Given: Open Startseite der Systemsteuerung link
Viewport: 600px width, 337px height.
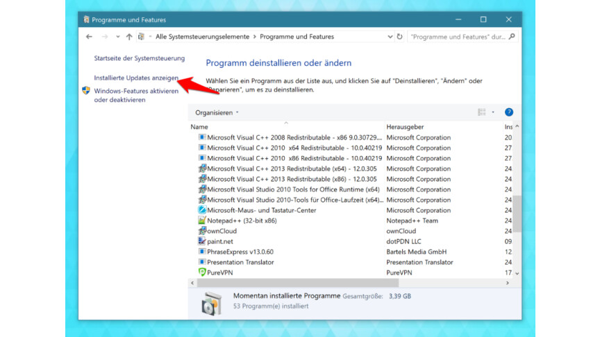Looking at the screenshot, I should tap(140, 58).
